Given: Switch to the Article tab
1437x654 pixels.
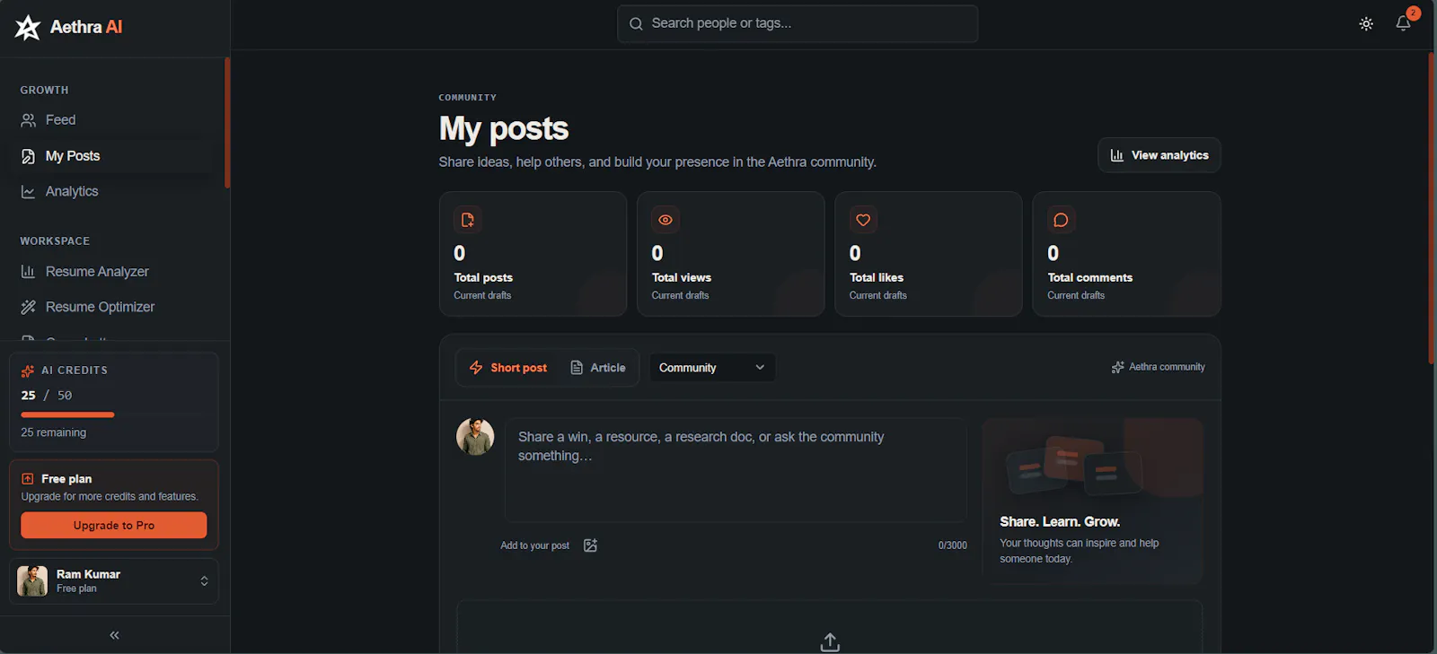Looking at the screenshot, I should click(598, 368).
